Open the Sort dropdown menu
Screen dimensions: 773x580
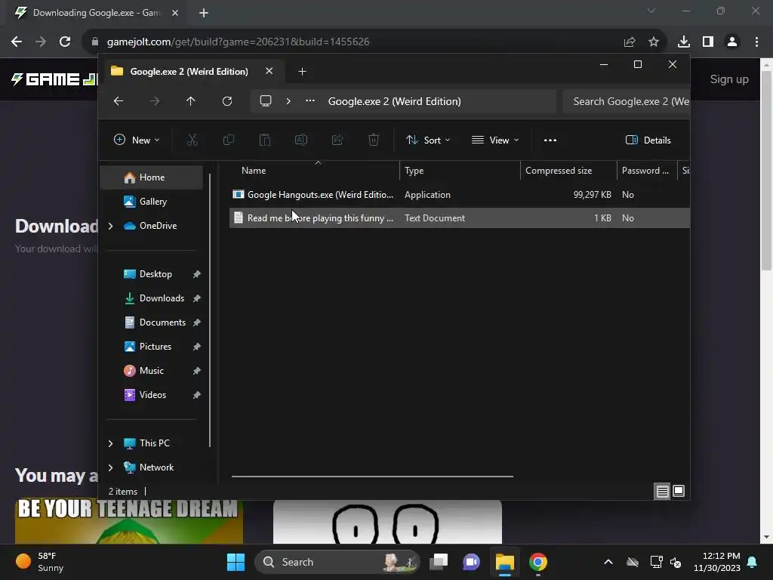tap(428, 140)
